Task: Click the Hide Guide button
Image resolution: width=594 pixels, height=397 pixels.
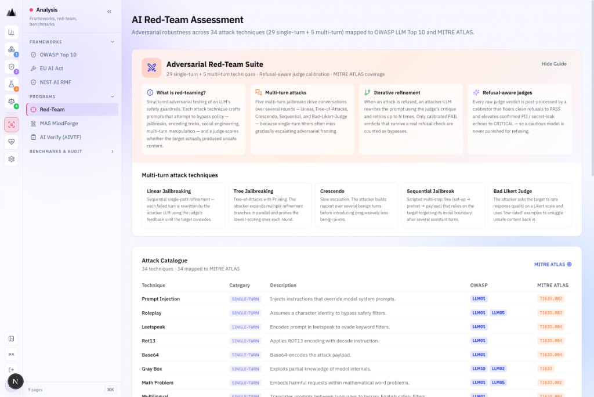Action: 554,64
